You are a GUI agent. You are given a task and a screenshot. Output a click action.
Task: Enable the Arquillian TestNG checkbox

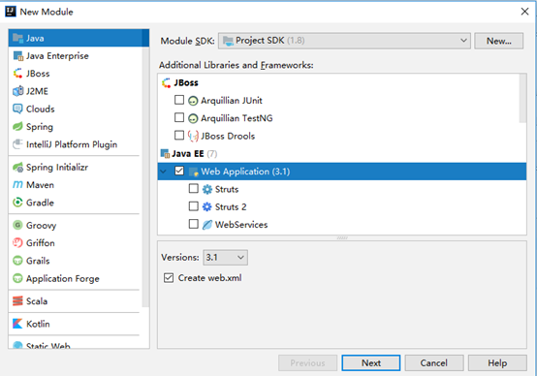point(179,117)
